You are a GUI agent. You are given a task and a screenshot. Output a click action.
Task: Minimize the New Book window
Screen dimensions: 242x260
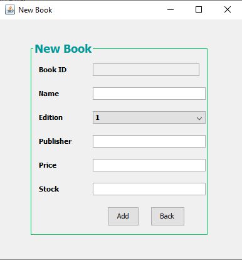(x=171, y=9)
